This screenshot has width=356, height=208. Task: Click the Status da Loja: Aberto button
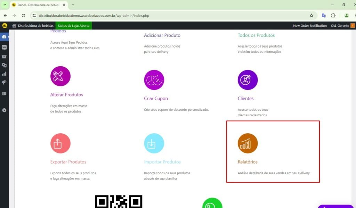pyautogui.click(x=73, y=26)
